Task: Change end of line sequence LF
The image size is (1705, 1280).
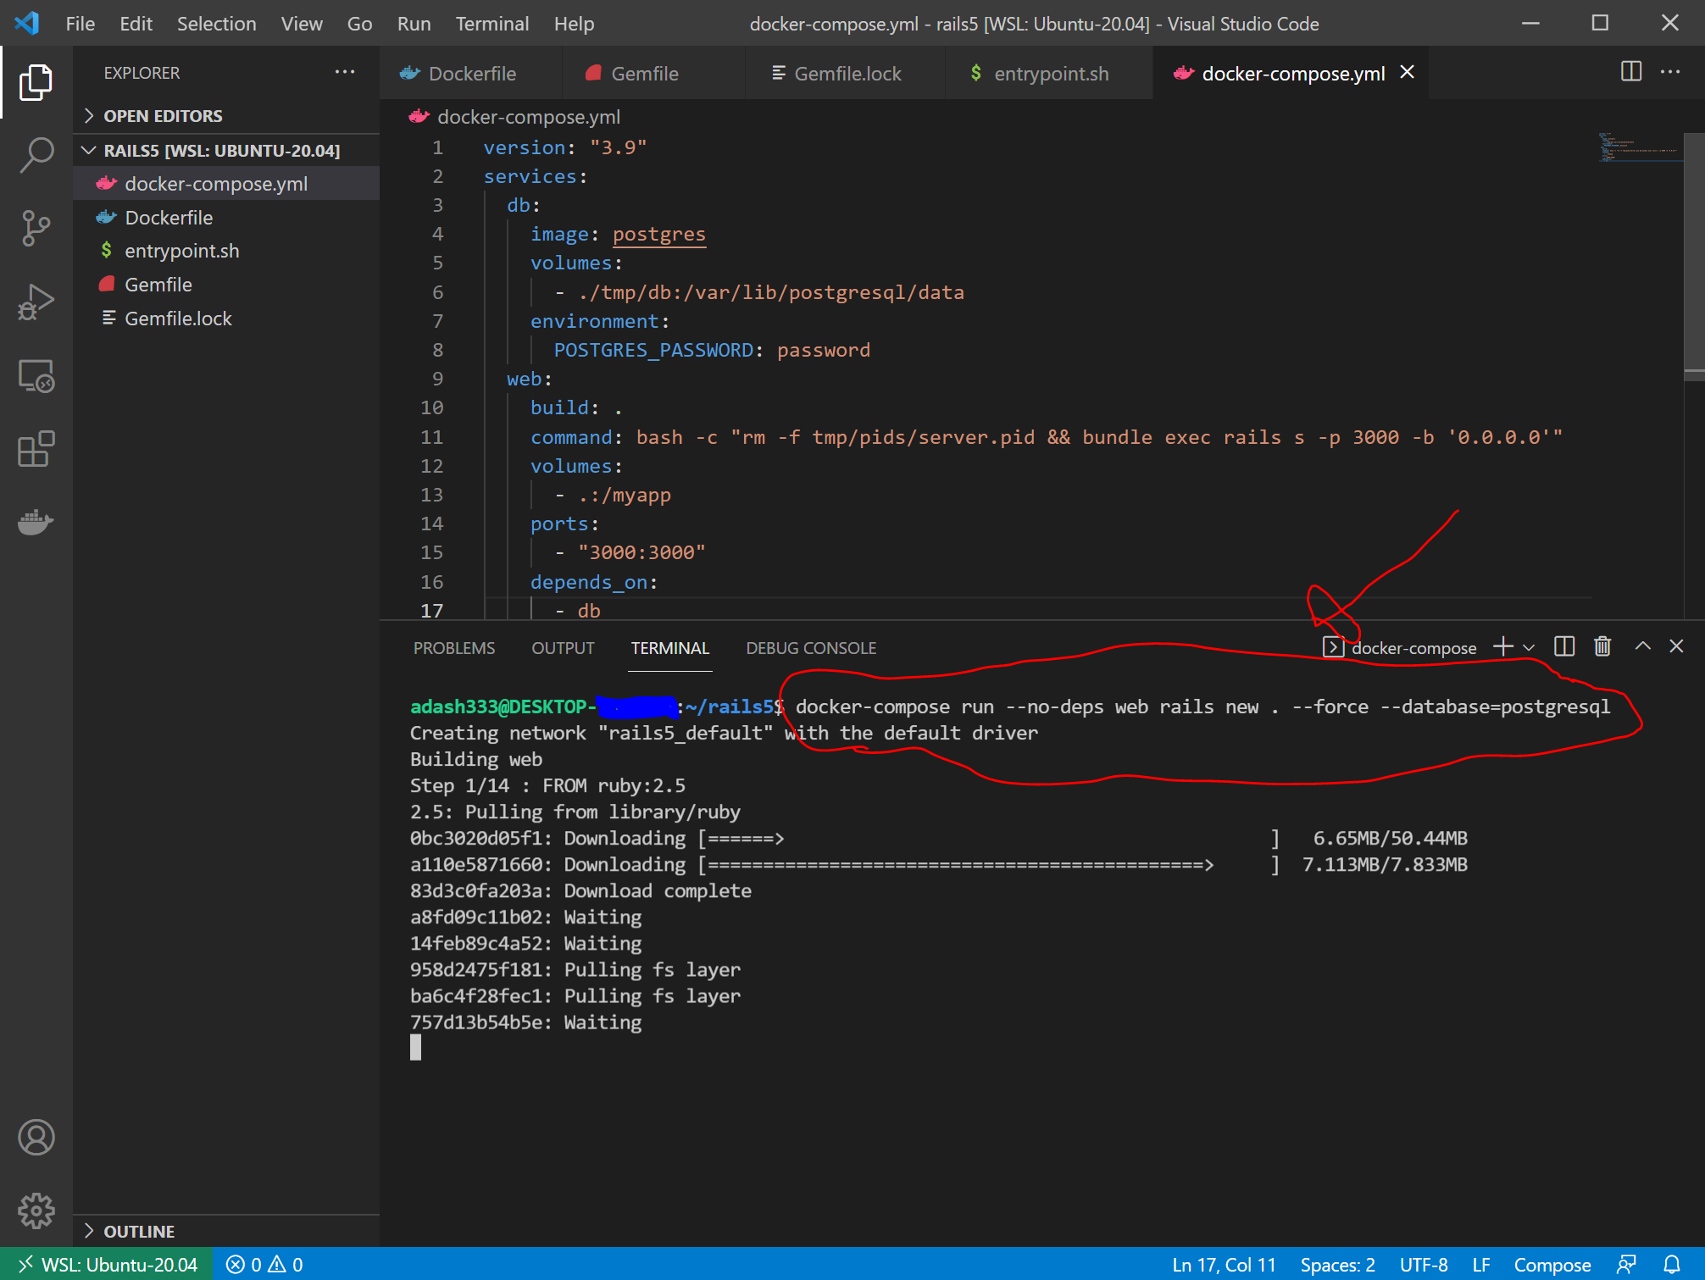Action: click(x=1481, y=1264)
